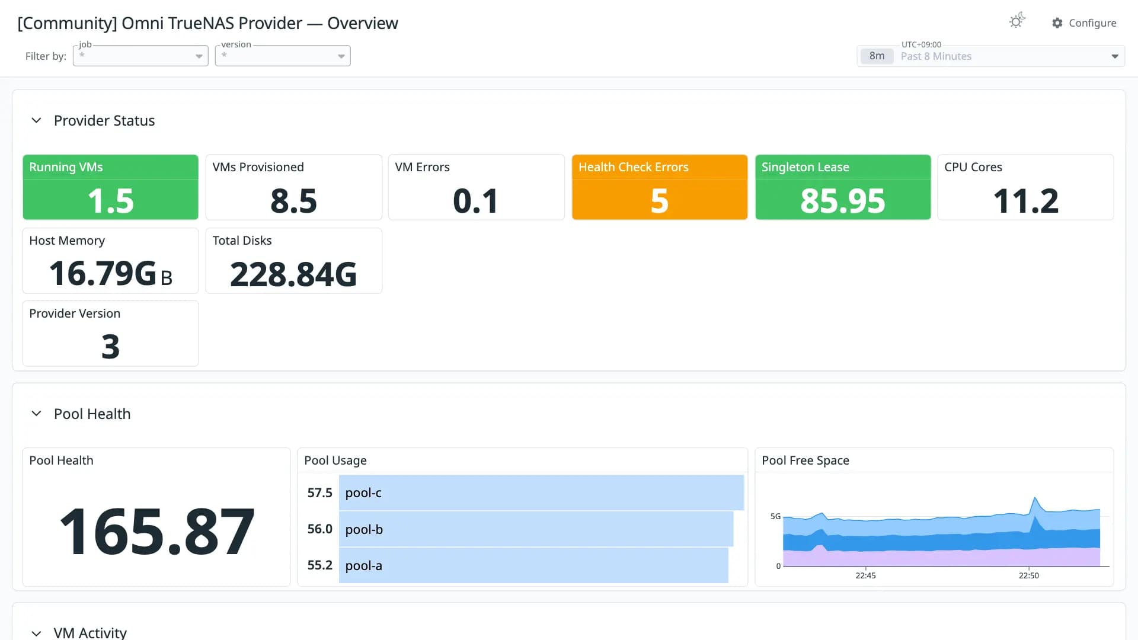Click the 57.5 value beside pool-c
The image size is (1138, 640).
coord(320,492)
